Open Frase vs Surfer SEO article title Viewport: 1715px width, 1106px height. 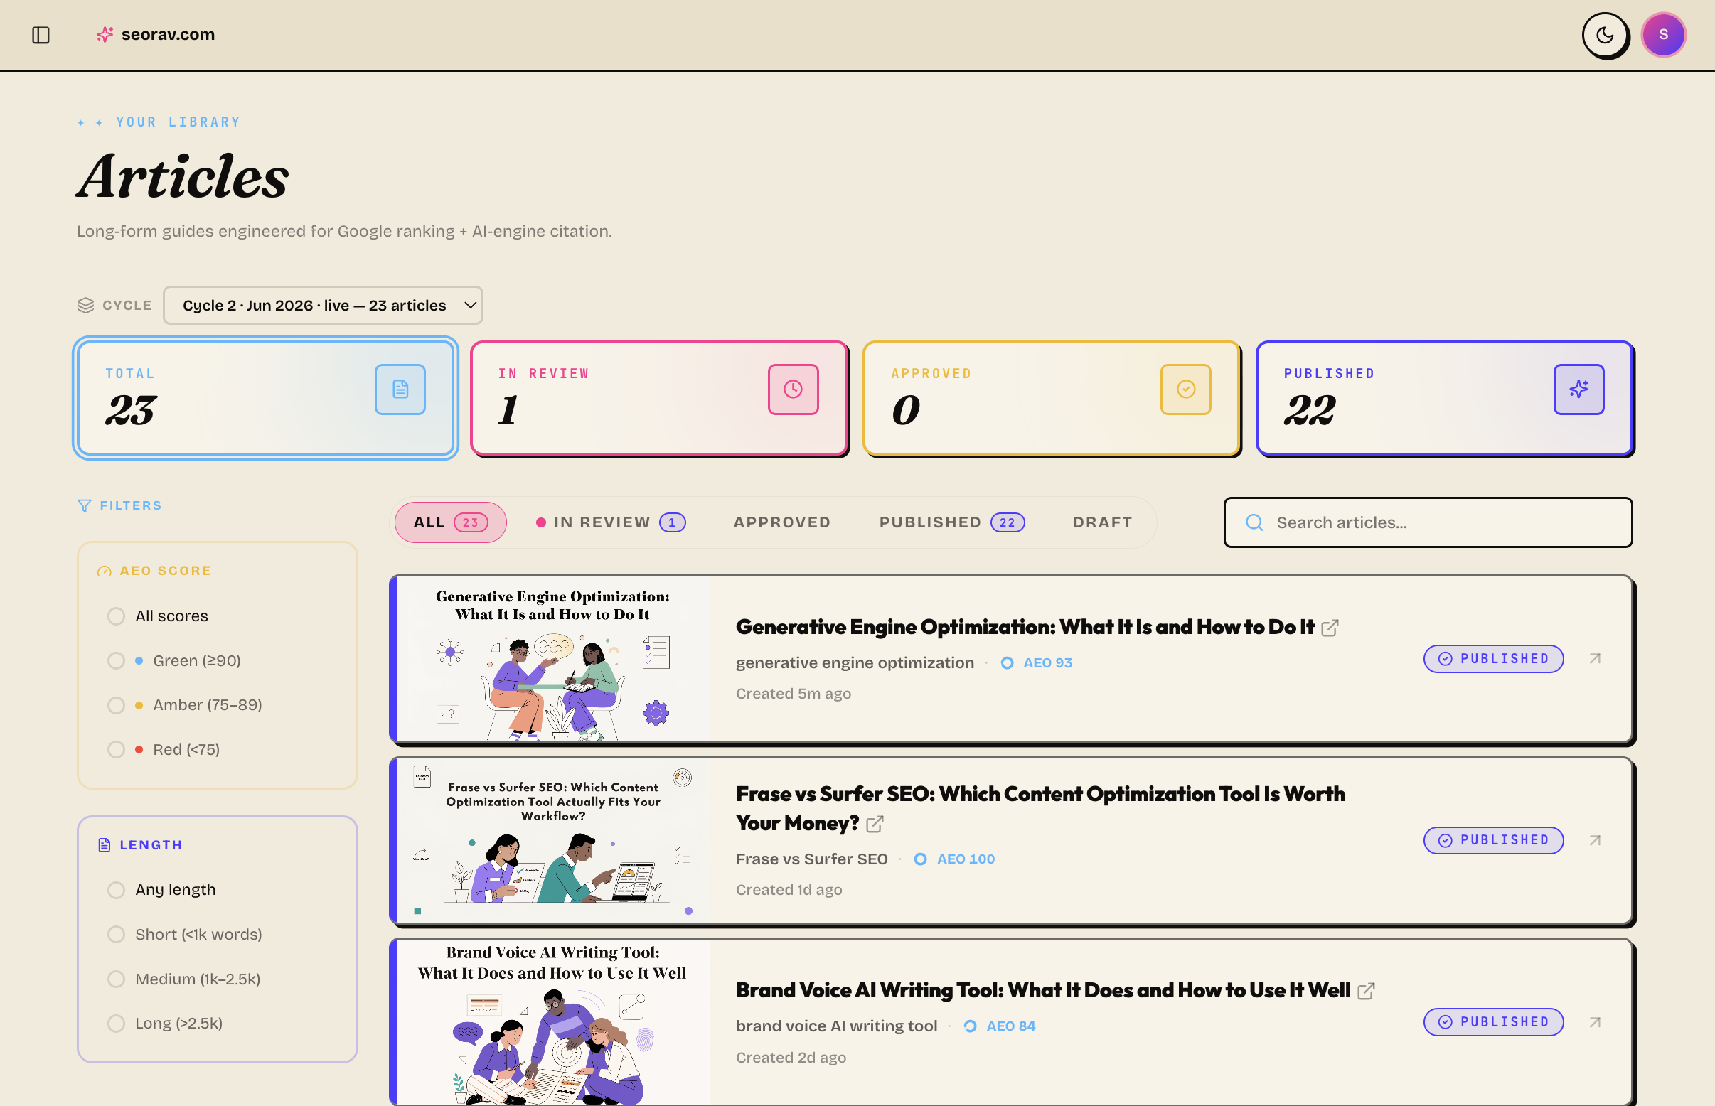[1040, 809]
